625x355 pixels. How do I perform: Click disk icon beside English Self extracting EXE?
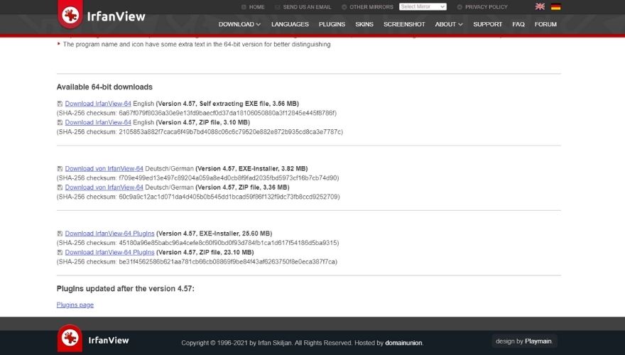click(60, 104)
